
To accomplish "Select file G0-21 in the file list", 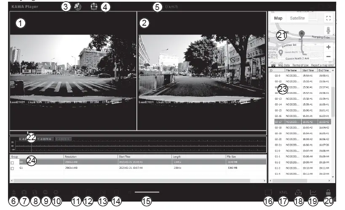I will (x=302, y=145).
